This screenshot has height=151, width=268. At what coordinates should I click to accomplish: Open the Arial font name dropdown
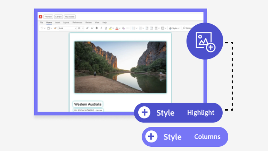click(67, 28)
